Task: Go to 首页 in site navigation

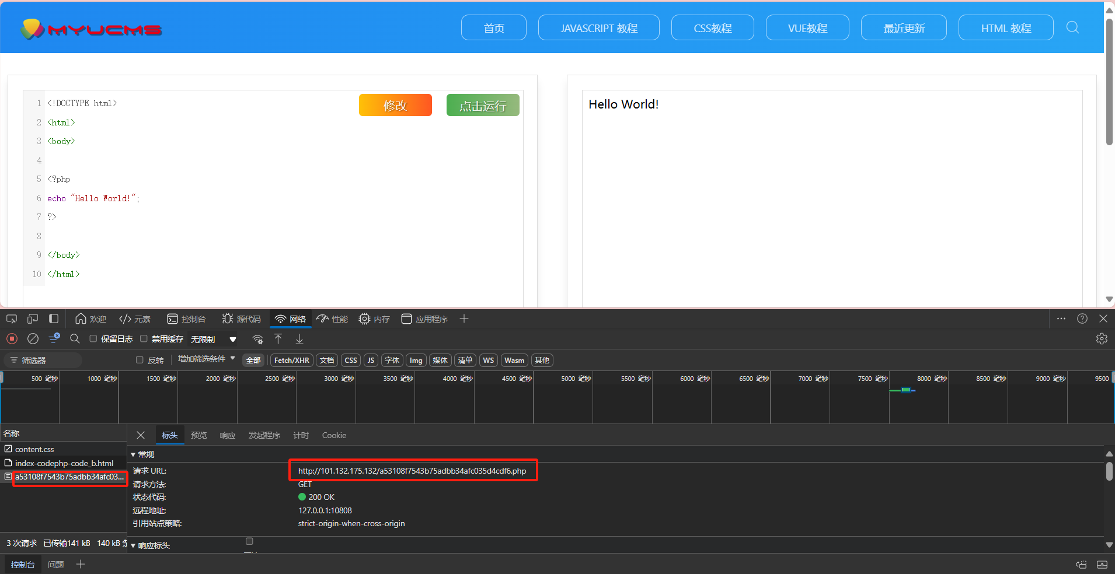Action: (494, 27)
